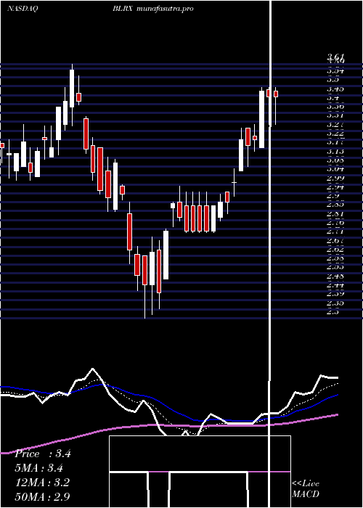
Task: Click the 2.99 price axis label
Action: click(335, 178)
